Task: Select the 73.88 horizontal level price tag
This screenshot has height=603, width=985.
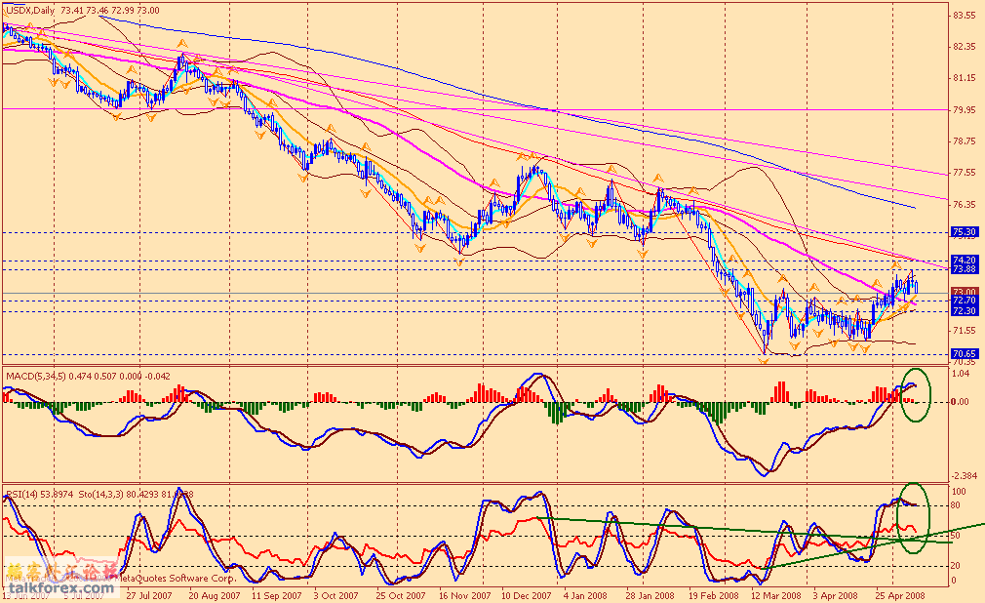Action: (965, 269)
